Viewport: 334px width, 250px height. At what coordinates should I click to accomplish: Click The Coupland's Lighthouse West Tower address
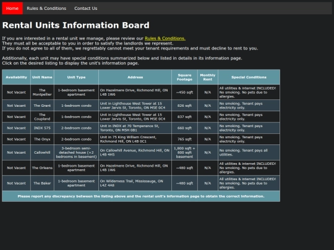pyautogui.click(x=135, y=117)
